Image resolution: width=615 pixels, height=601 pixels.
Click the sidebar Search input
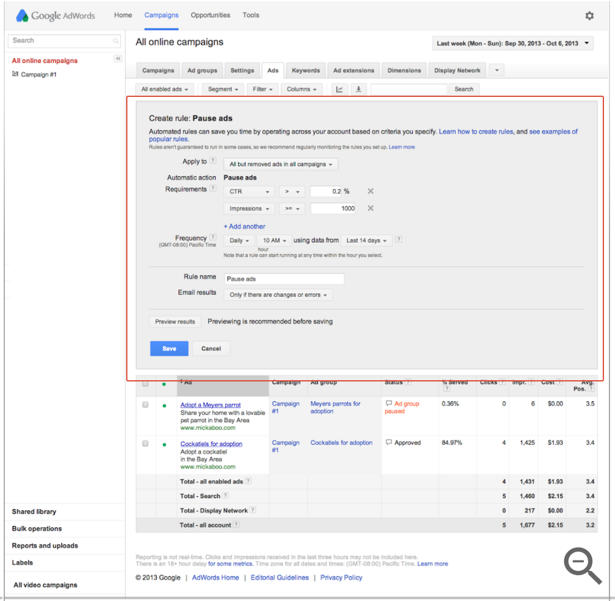(x=64, y=40)
